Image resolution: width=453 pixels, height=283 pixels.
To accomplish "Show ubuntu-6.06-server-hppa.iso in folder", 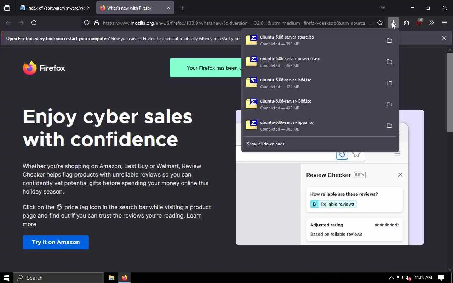I will (x=389, y=126).
